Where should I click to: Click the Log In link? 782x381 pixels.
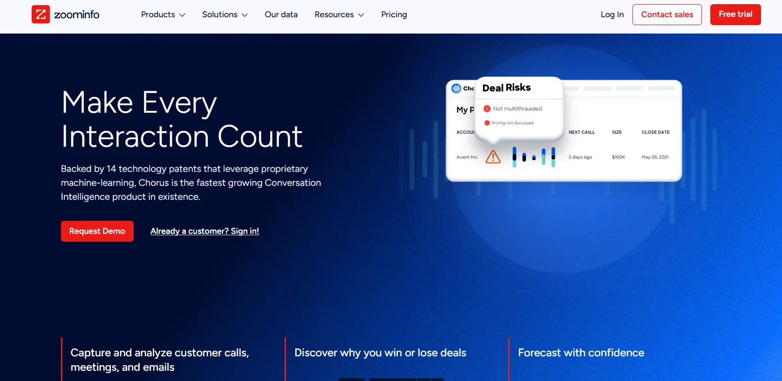(612, 15)
